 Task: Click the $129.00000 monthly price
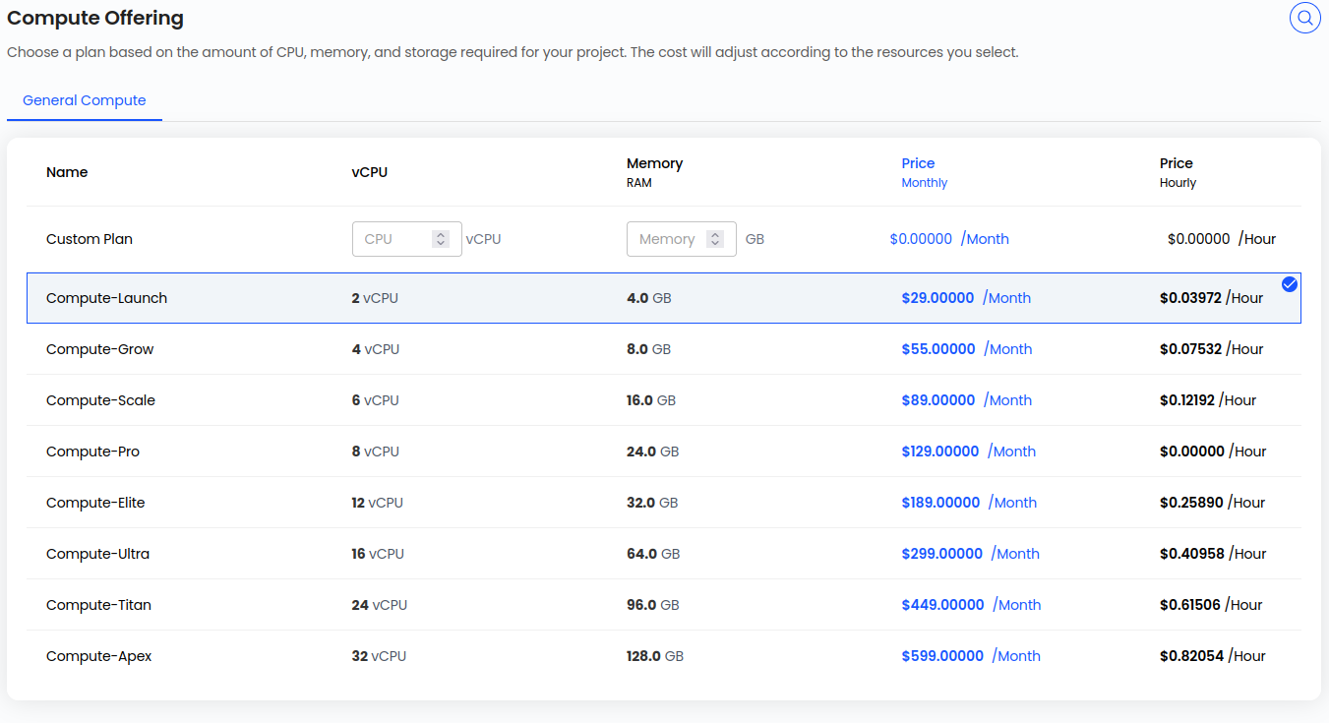coord(940,452)
